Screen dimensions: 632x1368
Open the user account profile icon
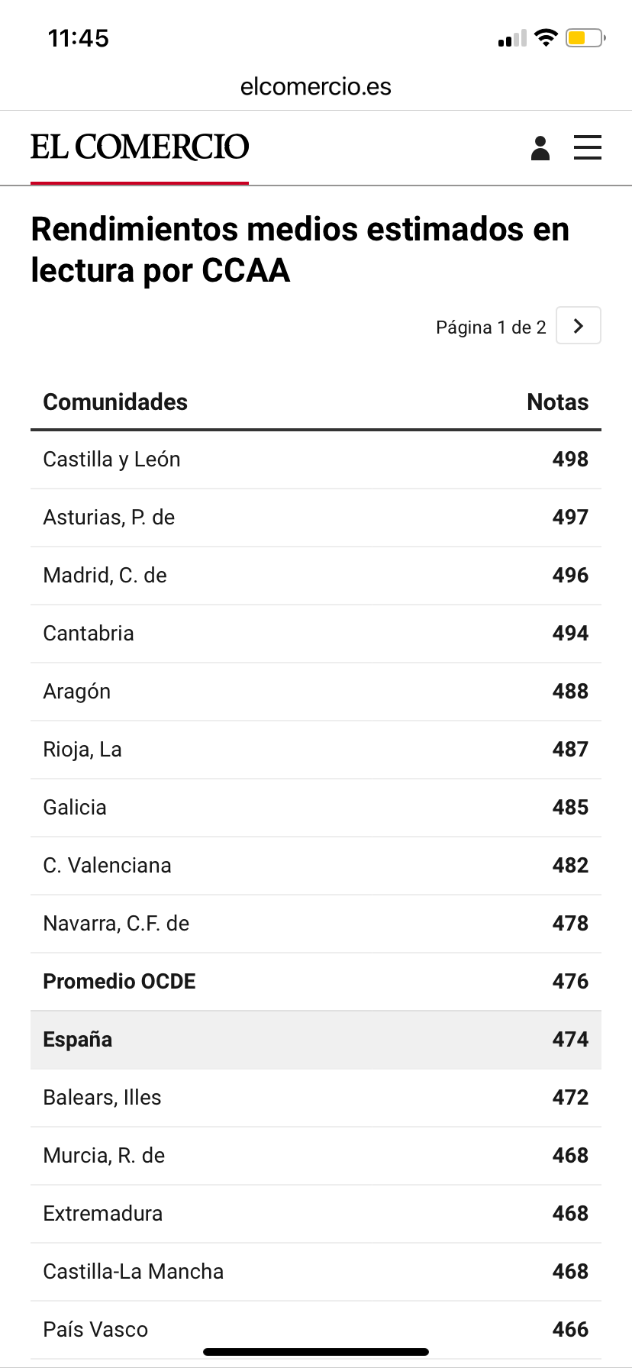(540, 148)
